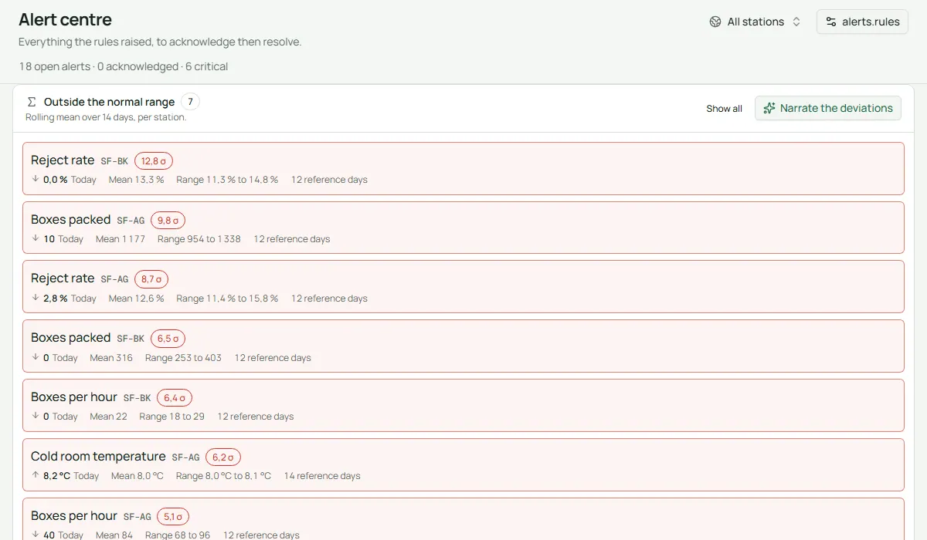Image resolution: width=927 pixels, height=540 pixels.
Task: Click Range 8,0 °C to 8,1 °C value
Action: point(223,476)
